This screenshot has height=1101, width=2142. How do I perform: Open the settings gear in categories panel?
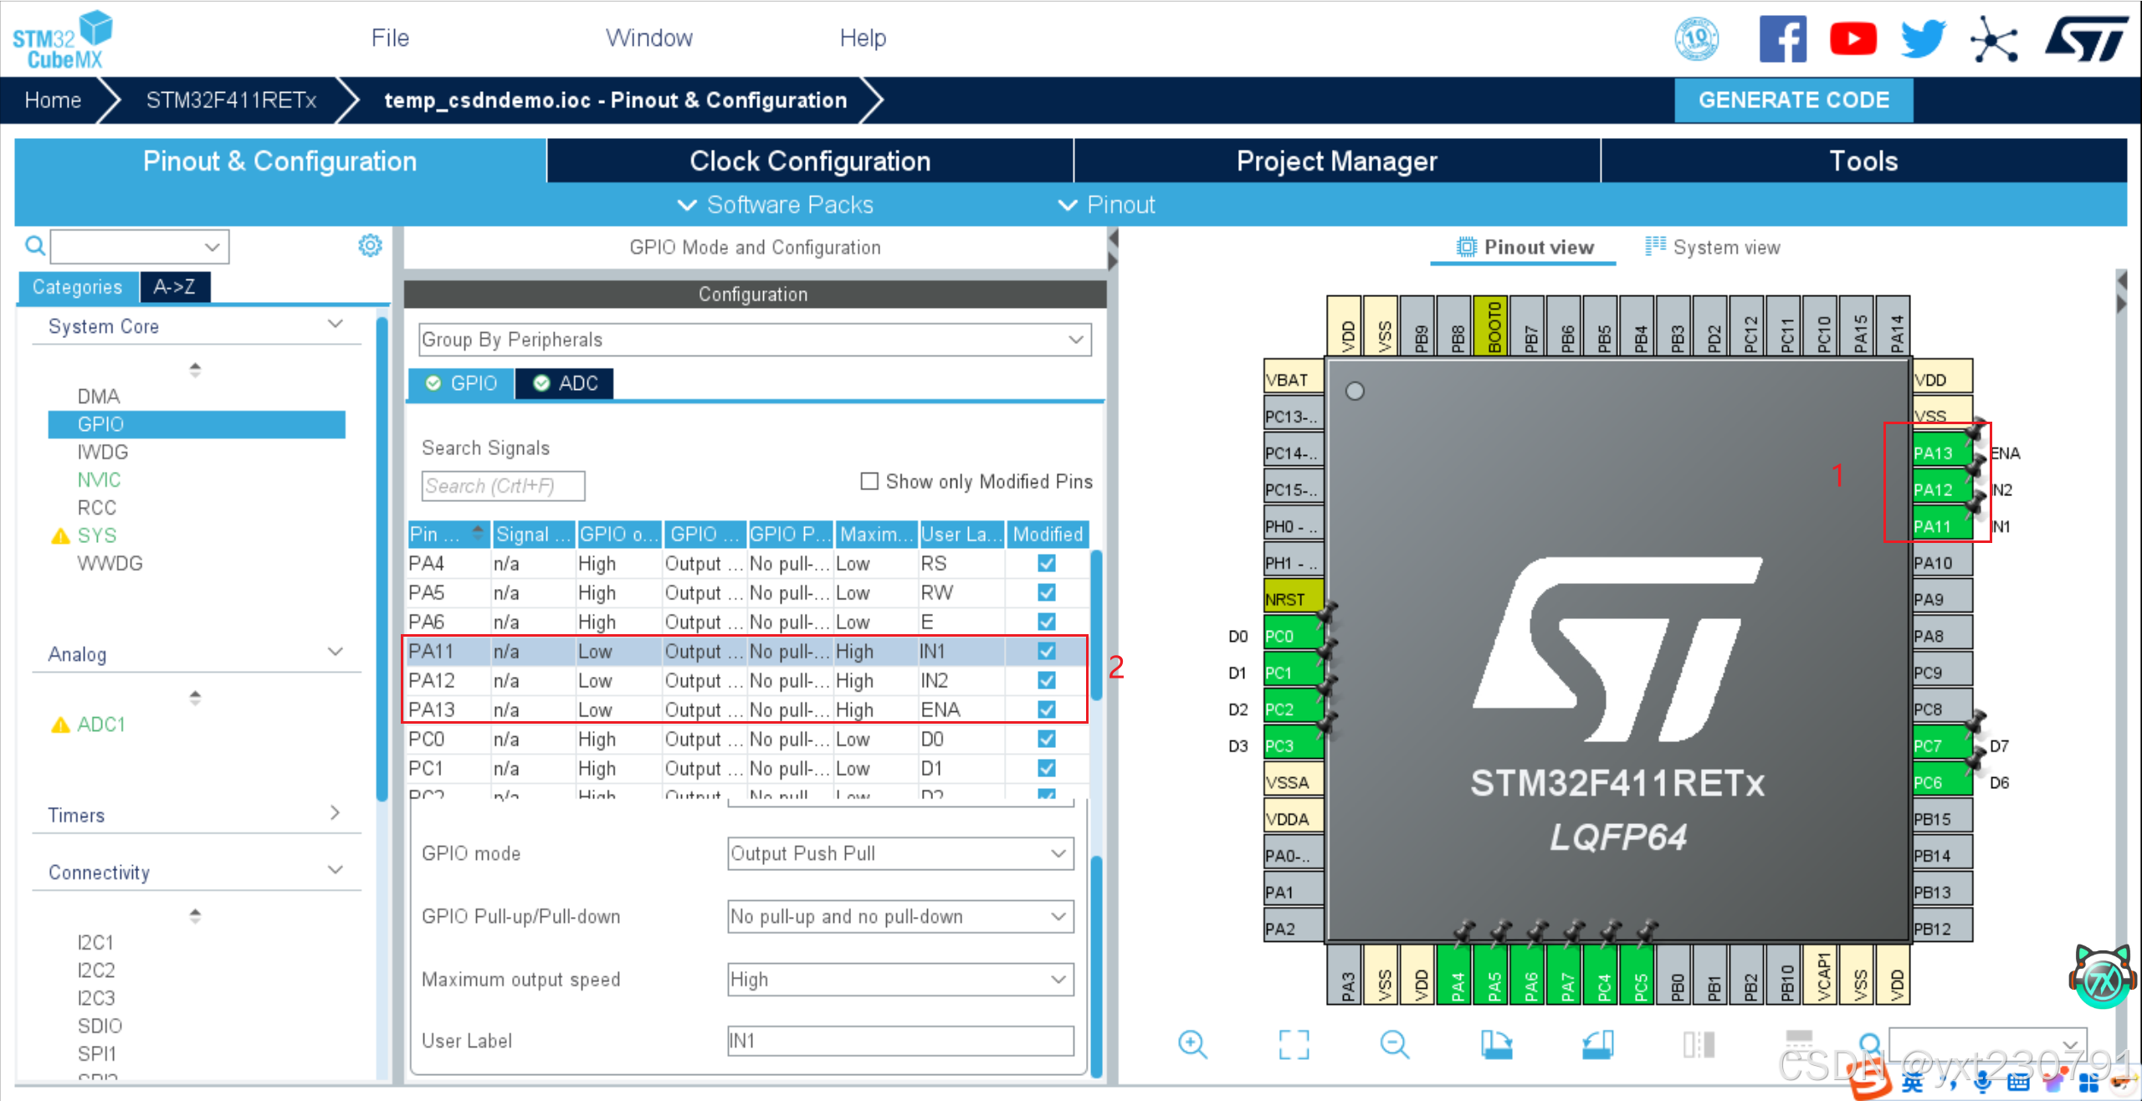point(370,245)
